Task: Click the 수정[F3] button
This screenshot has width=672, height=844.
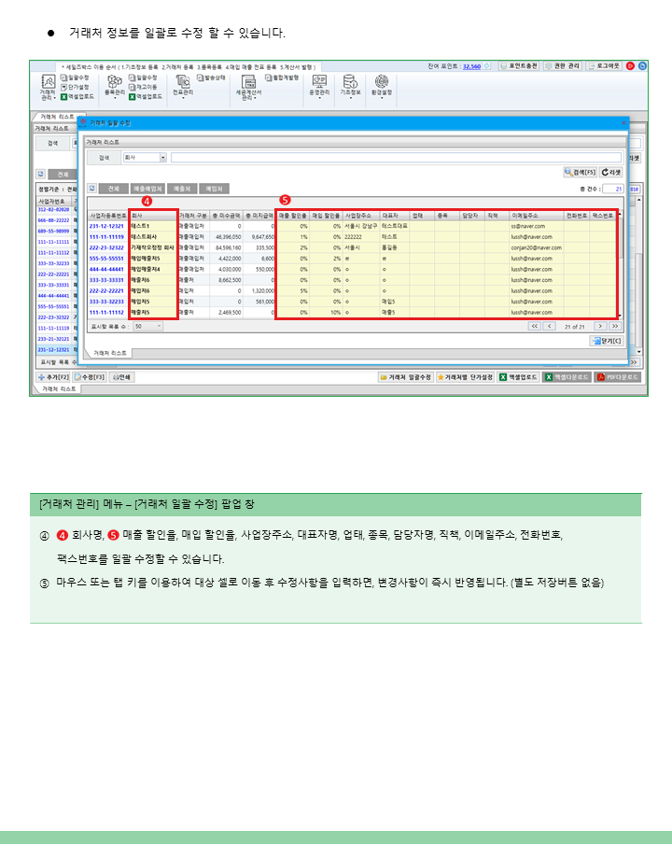Action: coord(90,377)
